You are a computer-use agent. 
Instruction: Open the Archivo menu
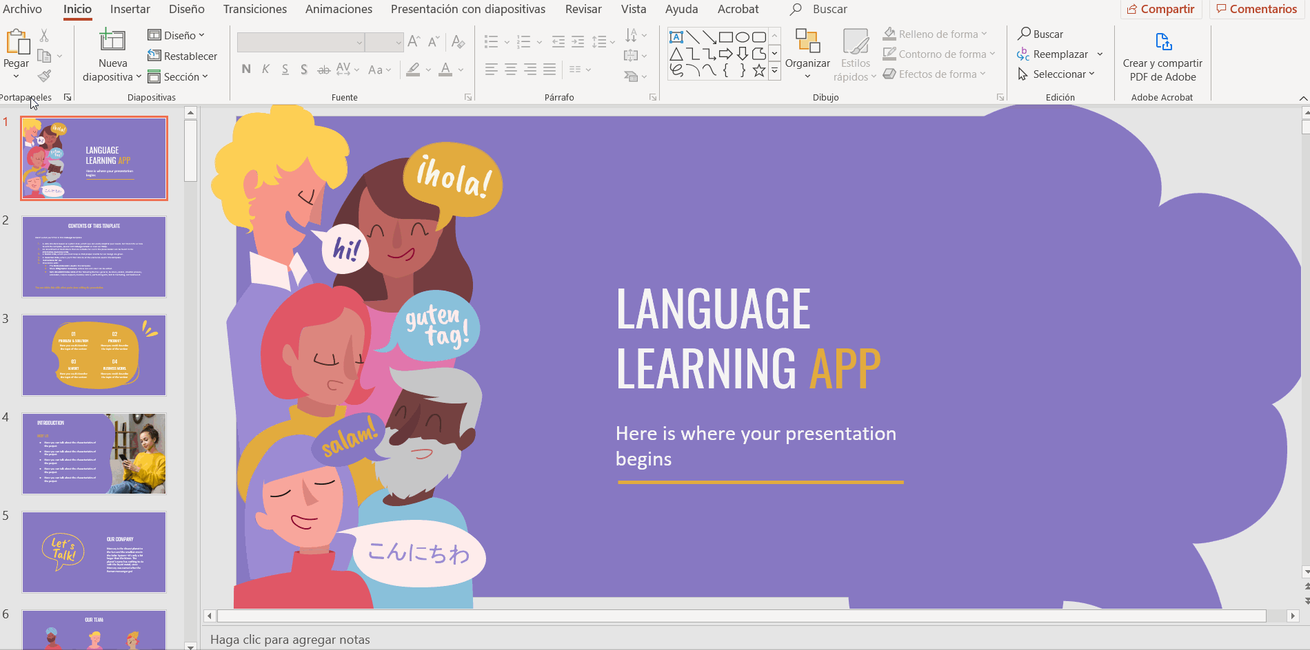pyautogui.click(x=22, y=9)
